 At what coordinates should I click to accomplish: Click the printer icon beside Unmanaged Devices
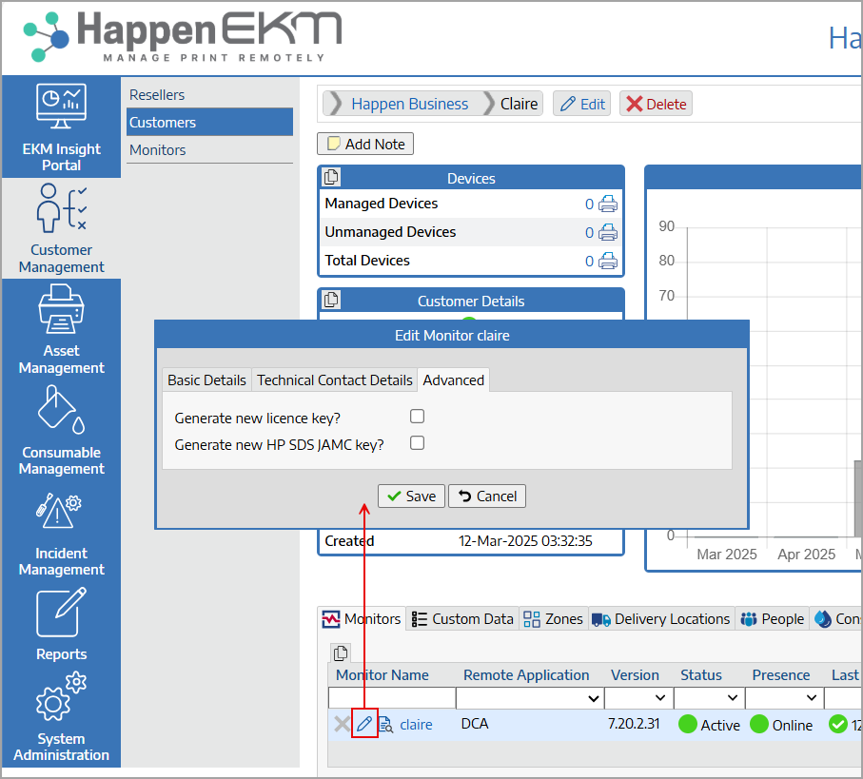(x=608, y=232)
